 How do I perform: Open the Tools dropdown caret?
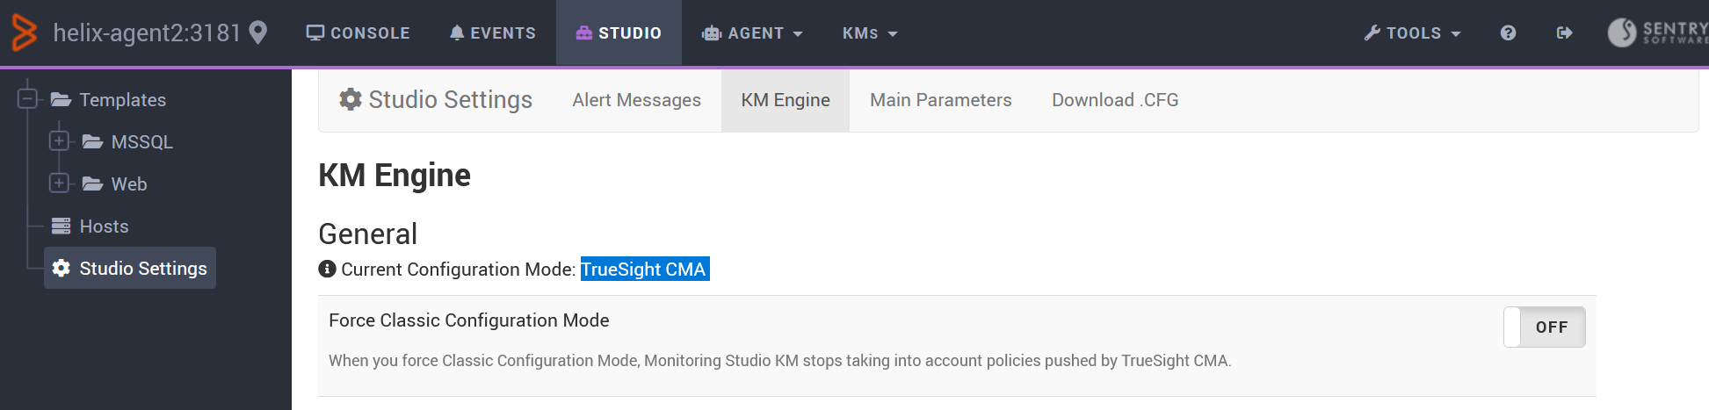pyautogui.click(x=1456, y=34)
